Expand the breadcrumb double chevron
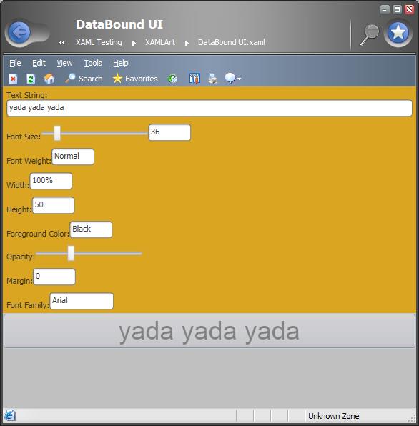Screen dimensions: 419x426 (x=62, y=42)
